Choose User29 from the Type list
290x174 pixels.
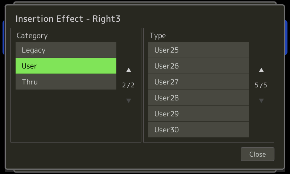pos(198,113)
